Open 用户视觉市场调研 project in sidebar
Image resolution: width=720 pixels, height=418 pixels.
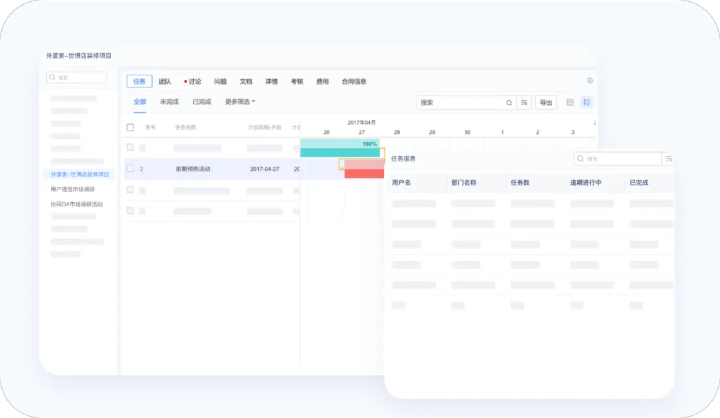(73, 189)
